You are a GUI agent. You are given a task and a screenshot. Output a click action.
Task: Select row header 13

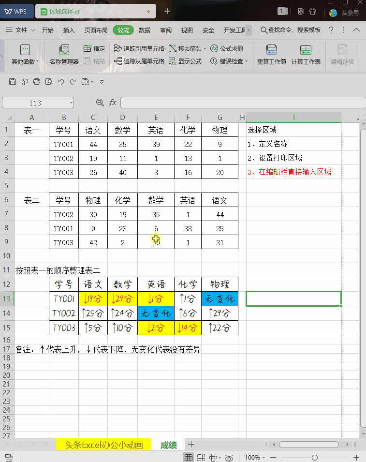6,299
